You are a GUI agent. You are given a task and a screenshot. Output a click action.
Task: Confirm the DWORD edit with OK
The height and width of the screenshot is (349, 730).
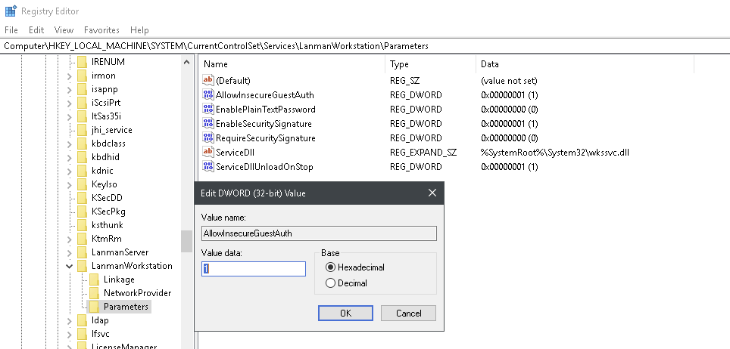point(345,313)
